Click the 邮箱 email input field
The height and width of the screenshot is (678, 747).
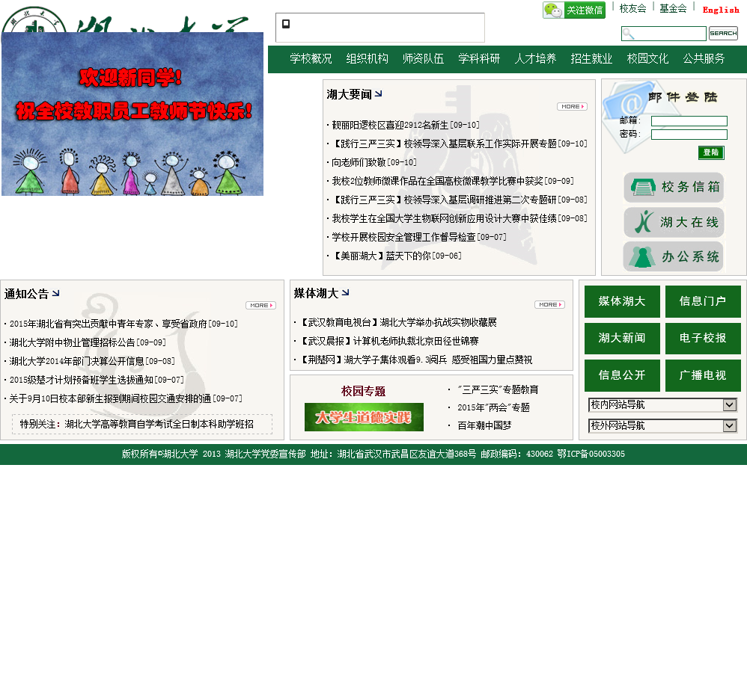click(689, 121)
